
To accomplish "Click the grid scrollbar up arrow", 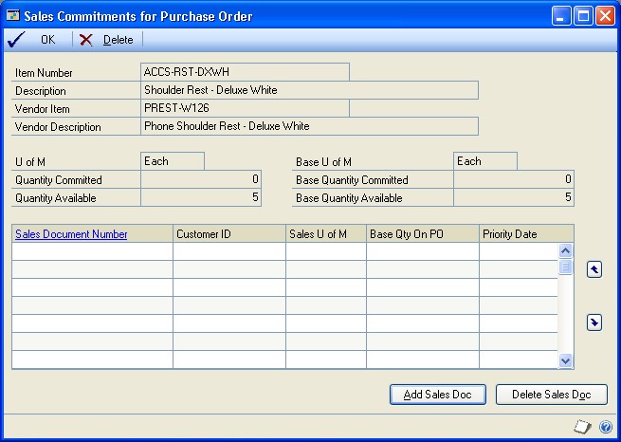I will pyautogui.click(x=565, y=250).
